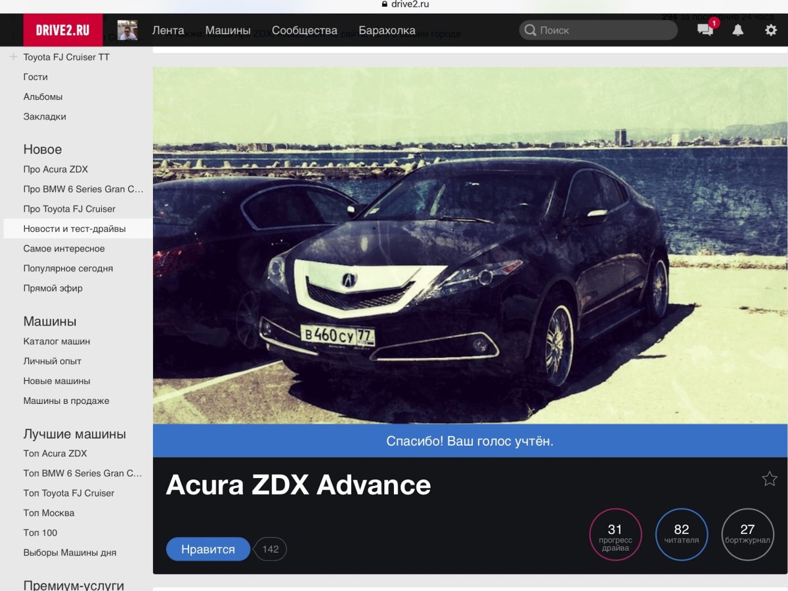Screen dimensions: 788x591
Task: Open the messages chat icon
Action: 705,30
